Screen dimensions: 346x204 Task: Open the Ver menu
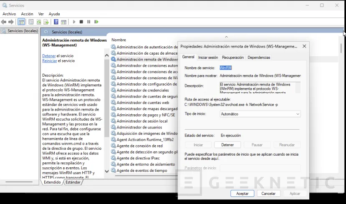(x=41, y=14)
